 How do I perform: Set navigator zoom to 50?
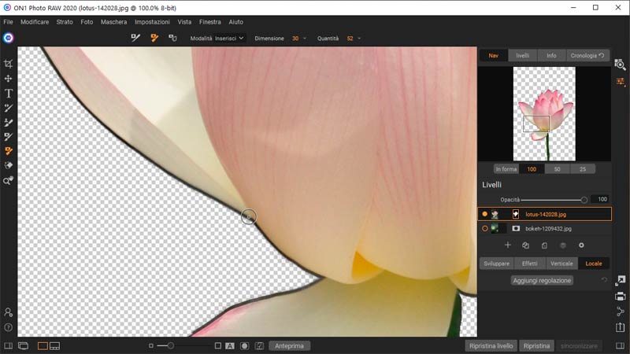tap(558, 169)
